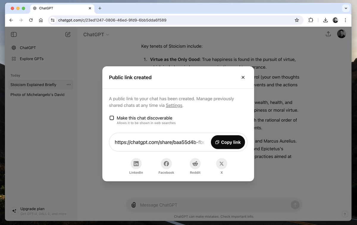This screenshot has height=225, width=357.
Task: Toggle the sidebar collapse icon
Action: pos(14,34)
